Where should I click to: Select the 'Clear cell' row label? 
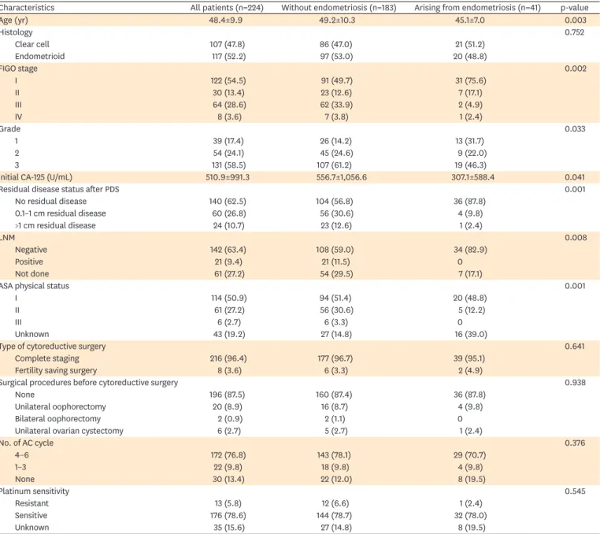(32, 44)
